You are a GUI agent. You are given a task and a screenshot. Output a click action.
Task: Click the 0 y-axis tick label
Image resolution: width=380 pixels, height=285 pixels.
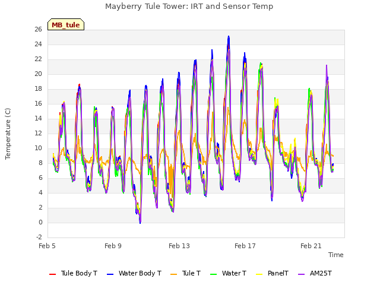pyautogui.click(x=40, y=223)
